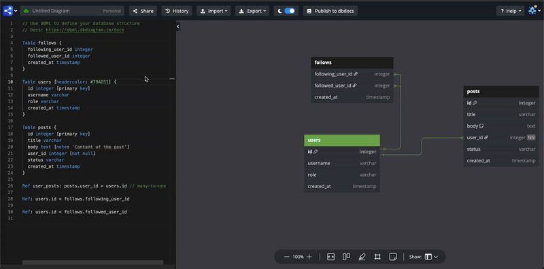Open the Help dropdown
Screen dimensions: 544x269
[x=510, y=11]
